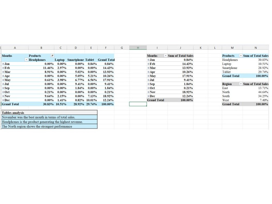The height and width of the screenshot is (204, 272).
Task: Open the Products dropdown in column M
Action: coord(241,56)
